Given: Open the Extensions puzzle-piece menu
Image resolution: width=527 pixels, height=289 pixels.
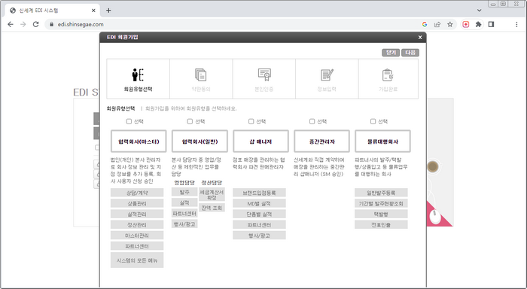Looking at the screenshot, I should (x=478, y=24).
